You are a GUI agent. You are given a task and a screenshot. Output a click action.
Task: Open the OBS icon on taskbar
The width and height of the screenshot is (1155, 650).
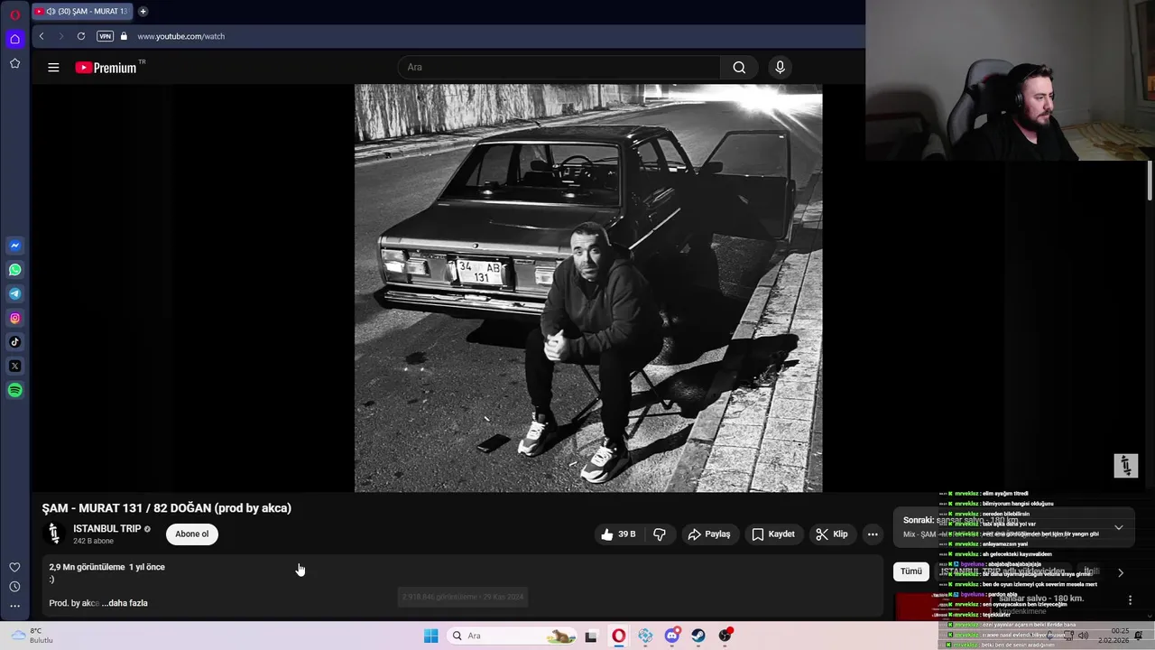pyautogui.click(x=725, y=636)
